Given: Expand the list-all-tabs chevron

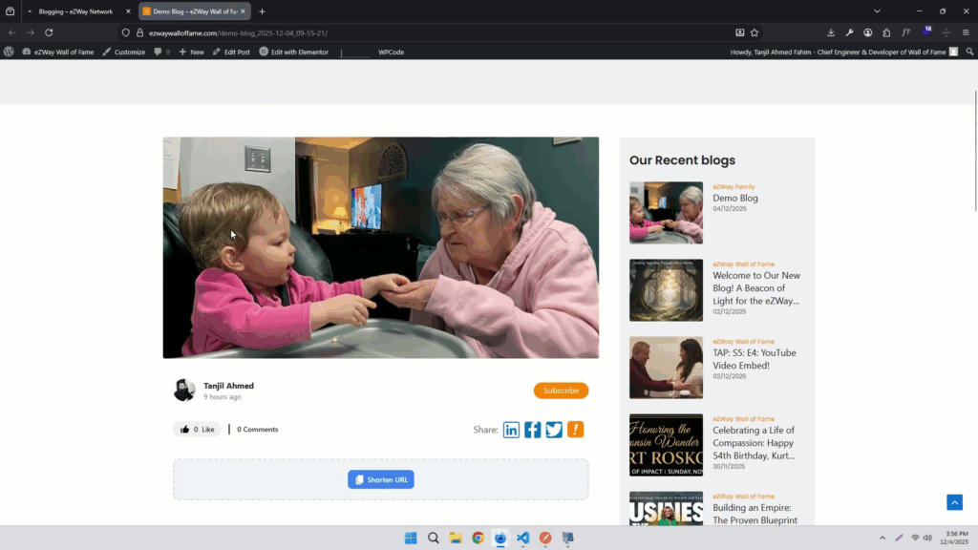Looking at the screenshot, I should point(877,11).
